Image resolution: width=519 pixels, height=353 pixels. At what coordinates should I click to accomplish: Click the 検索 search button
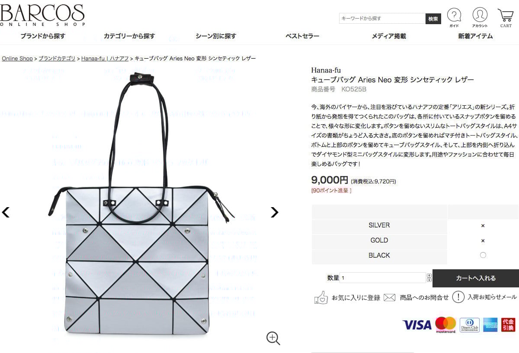click(x=433, y=19)
